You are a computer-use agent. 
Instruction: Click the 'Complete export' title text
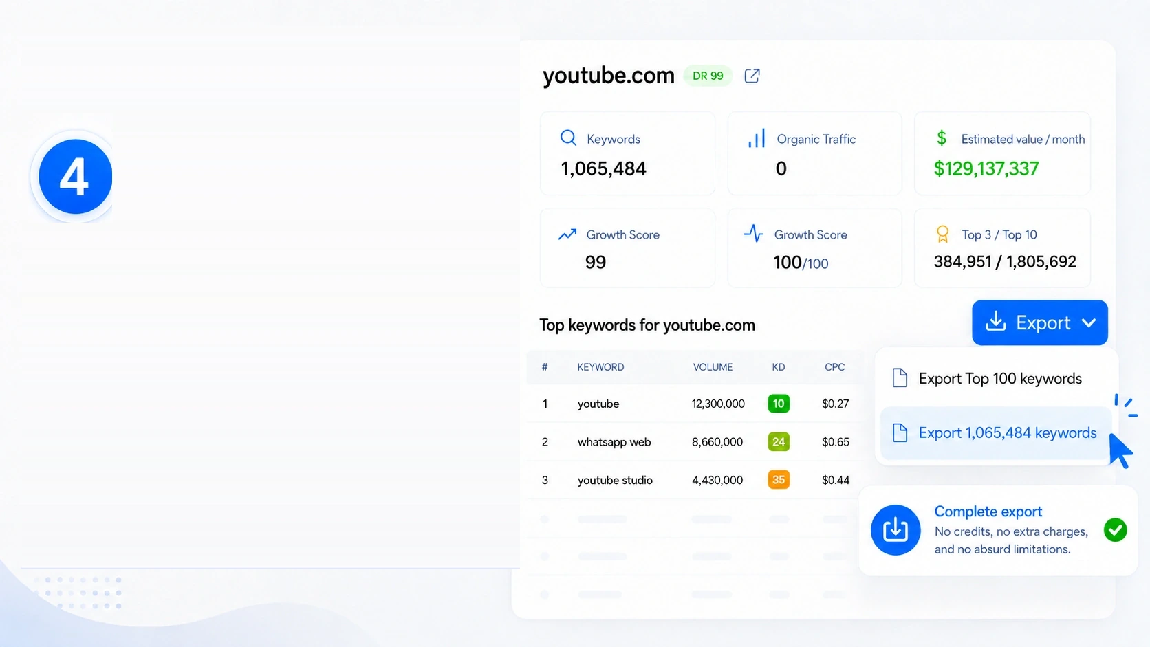(x=988, y=512)
